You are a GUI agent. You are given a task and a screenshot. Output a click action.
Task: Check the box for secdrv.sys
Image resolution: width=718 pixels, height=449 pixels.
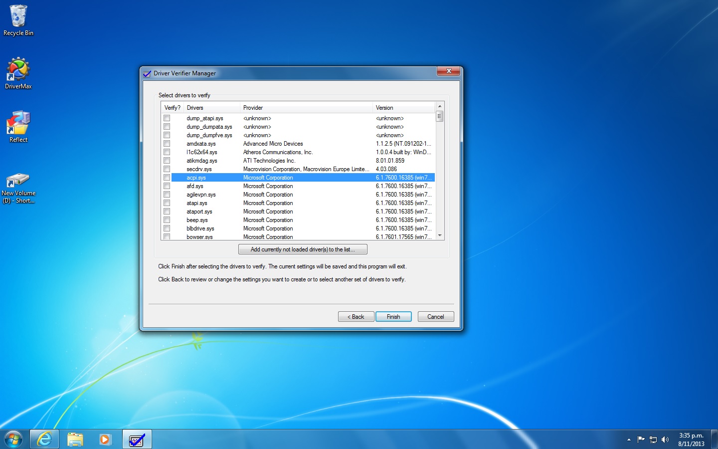167,169
